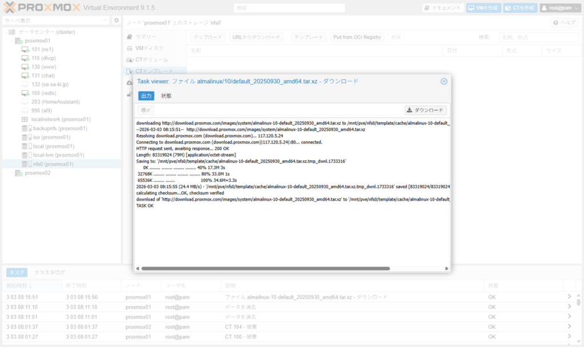The image size is (584, 347).
Task: Open the root@pam user menu
Action: tap(560, 8)
